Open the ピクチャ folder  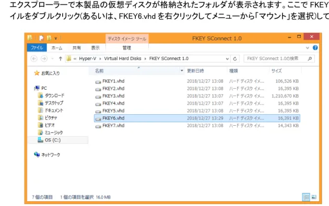(51, 118)
